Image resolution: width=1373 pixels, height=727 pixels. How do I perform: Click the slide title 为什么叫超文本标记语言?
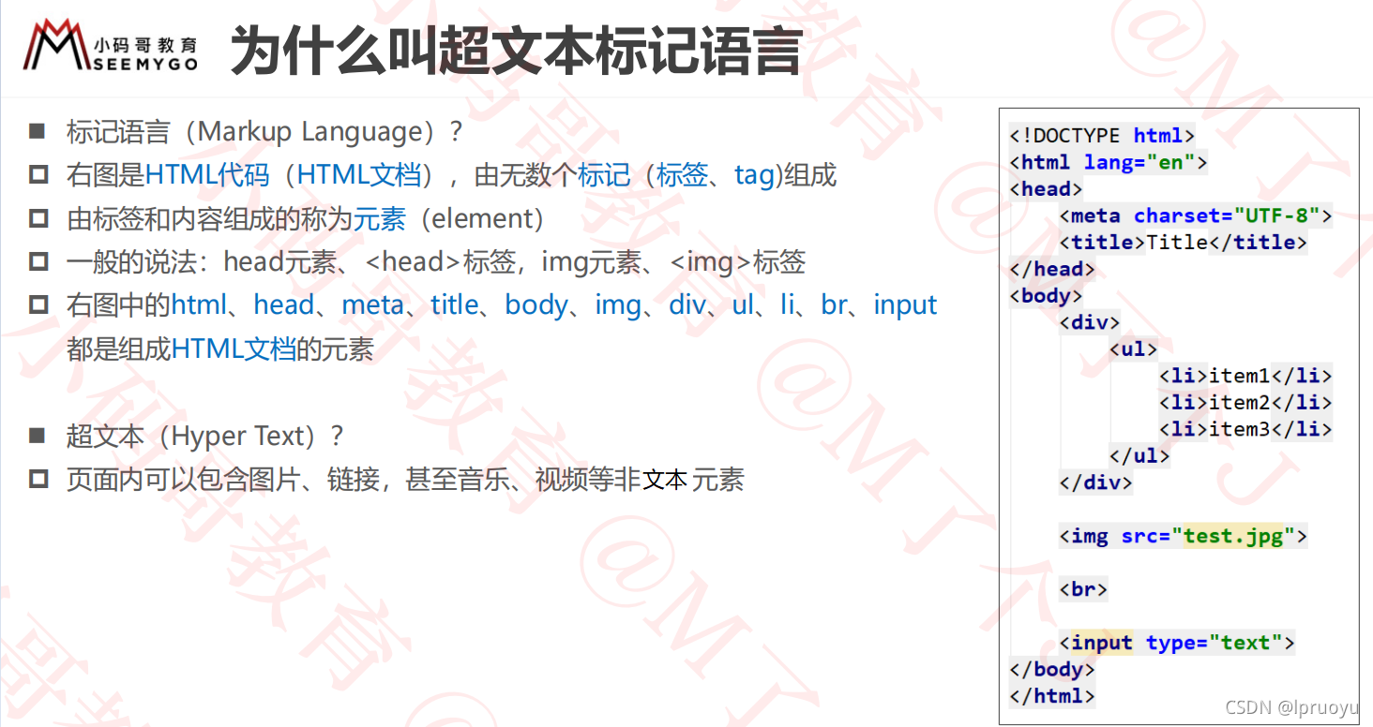517,51
